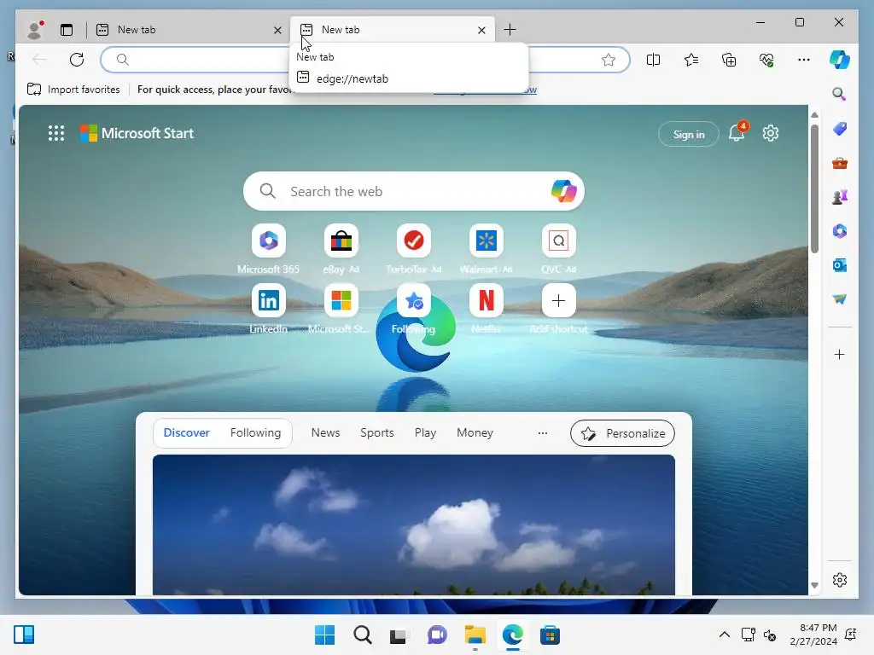874x655 pixels.
Task: Select the Discover feed tab
Action: [187, 432]
